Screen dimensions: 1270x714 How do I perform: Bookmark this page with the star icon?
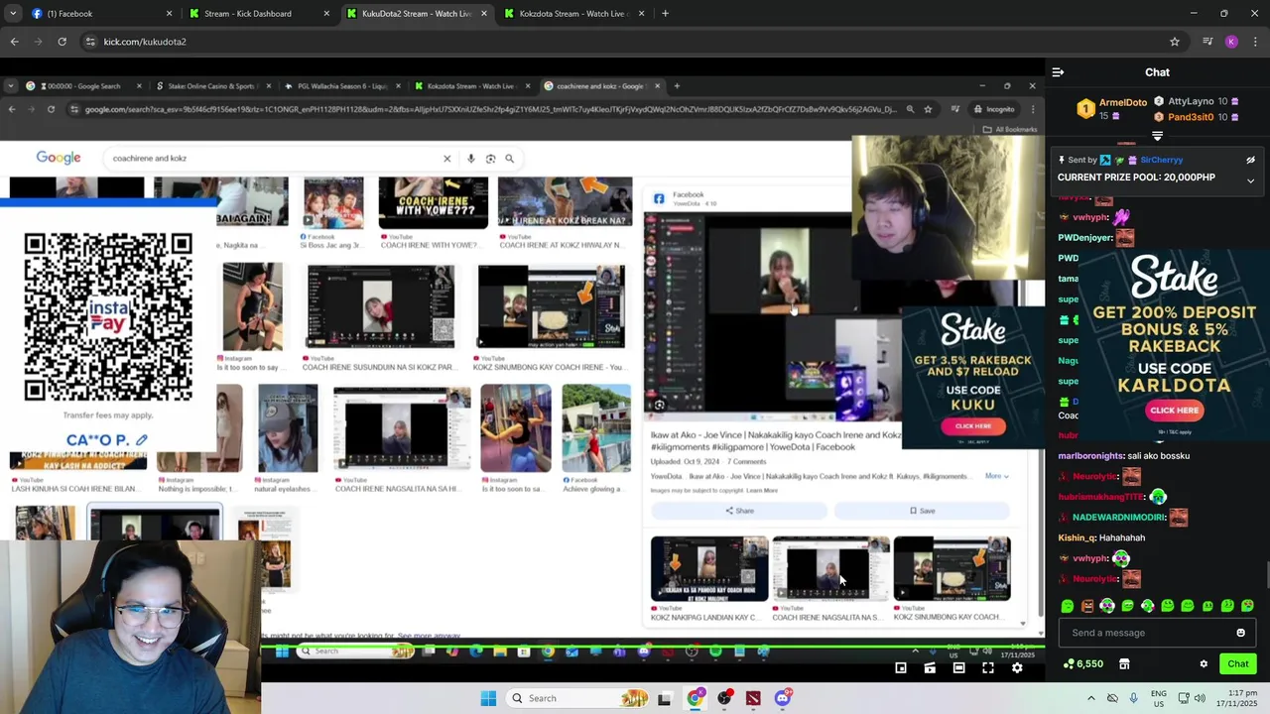[x=1175, y=42]
